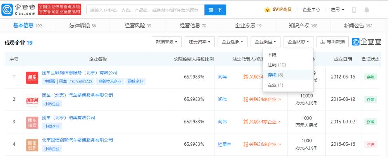Click the 小微企业 tag in row 4
This screenshot has height=157, width=388.
(x=52, y=149)
